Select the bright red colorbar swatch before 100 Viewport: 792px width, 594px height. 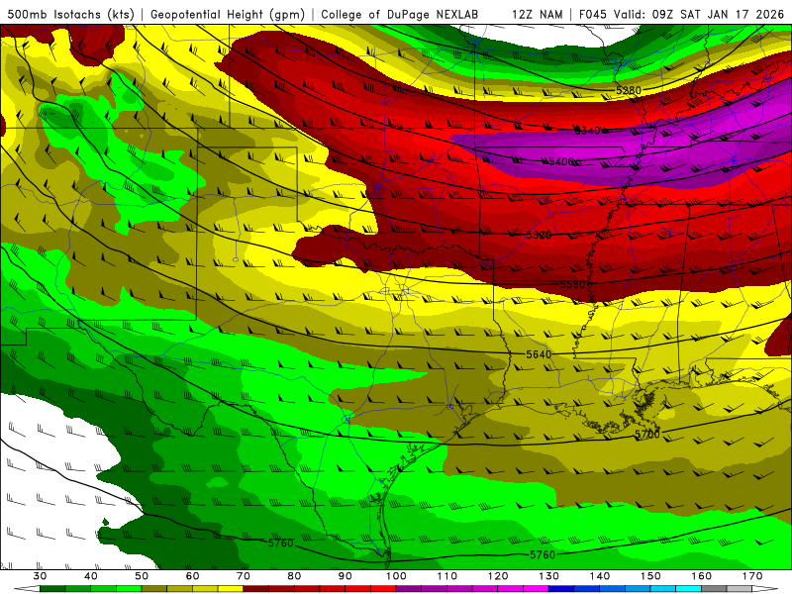click(x=383, y=589)
